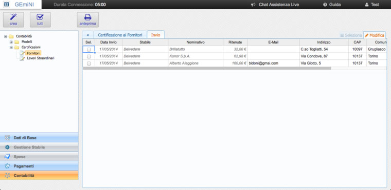391x190 pixels.
Task: Click the Certificazioni folder icon
Action: pos(16,47)
